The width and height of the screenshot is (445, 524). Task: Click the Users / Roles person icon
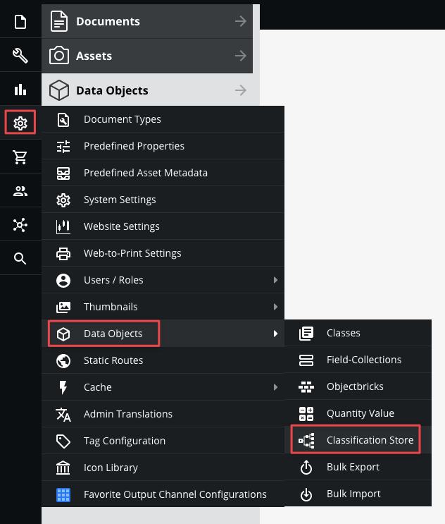click(x=63, y=280)
